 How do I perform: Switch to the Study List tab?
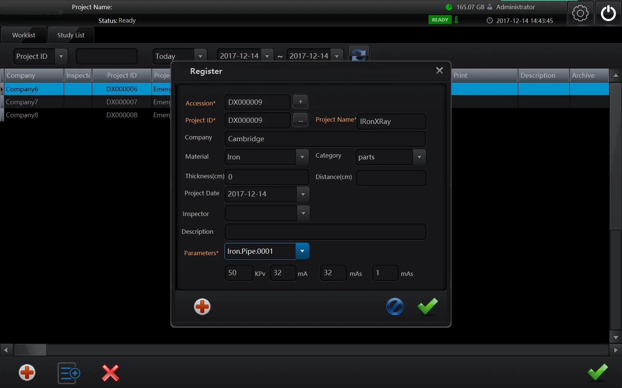pyautogui.click(x=71, y=35)
